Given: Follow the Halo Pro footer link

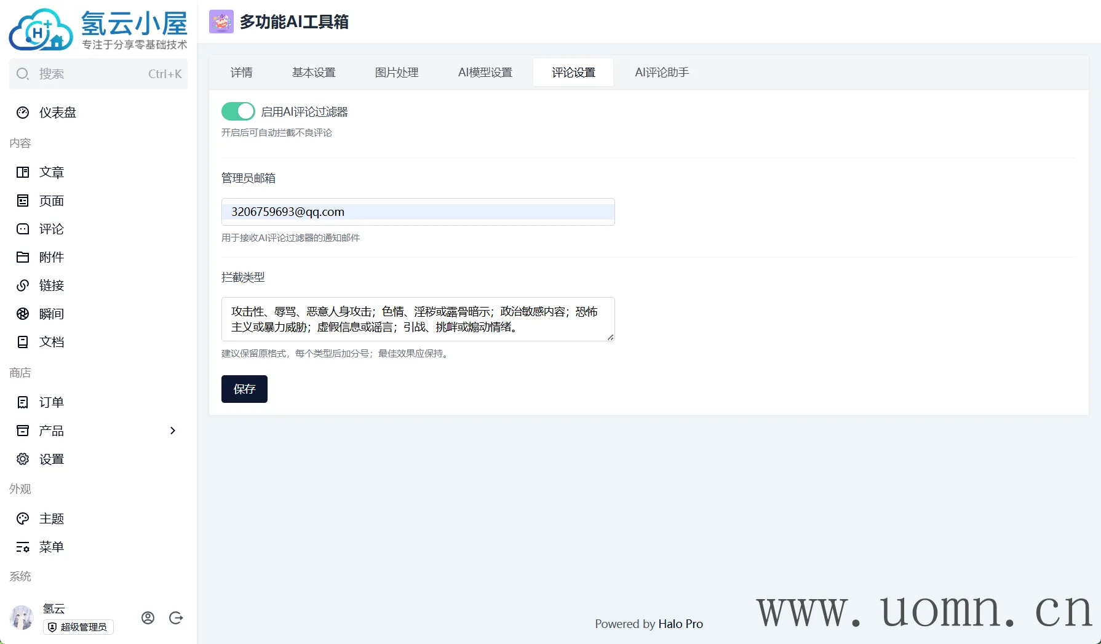Looking at the screenshot, I should [x=680, y=624].
